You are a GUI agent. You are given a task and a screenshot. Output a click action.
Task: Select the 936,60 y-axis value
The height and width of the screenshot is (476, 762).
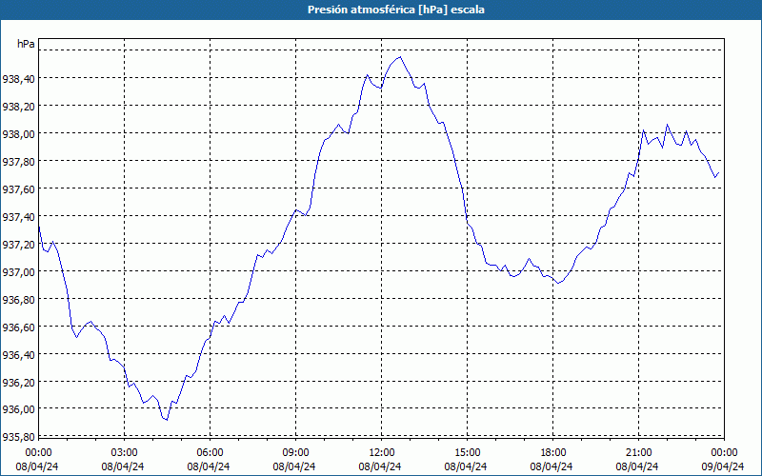(x=18, y=327)
